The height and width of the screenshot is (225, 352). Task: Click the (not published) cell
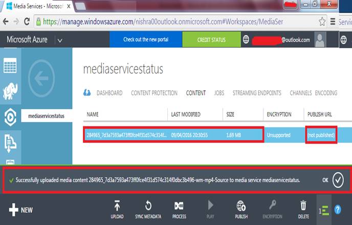(321, 135)
